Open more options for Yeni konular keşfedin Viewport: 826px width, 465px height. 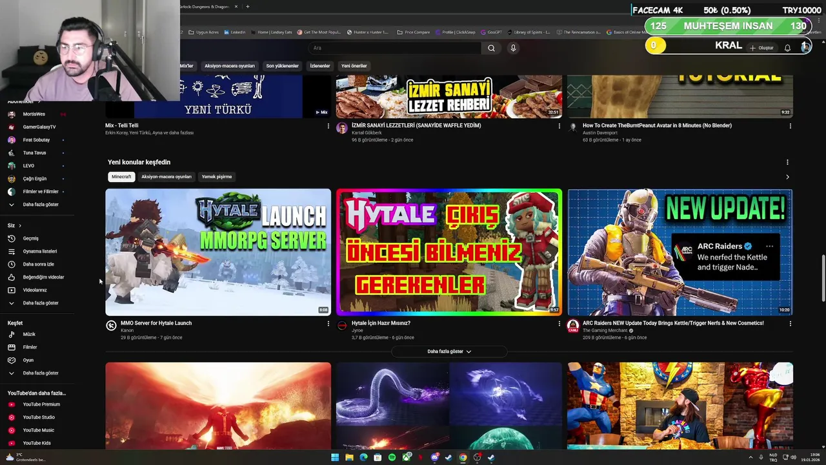[x=787, y=162]
